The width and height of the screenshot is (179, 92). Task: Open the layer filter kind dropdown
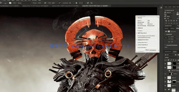[x=169, y=55]
